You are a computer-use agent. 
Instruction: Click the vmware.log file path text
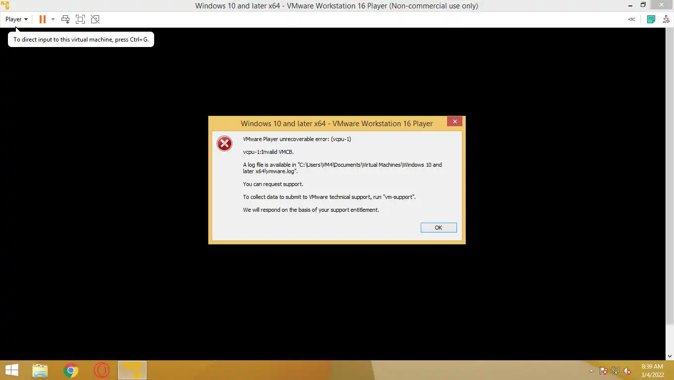pyautogui.click(x=342, y=168)
